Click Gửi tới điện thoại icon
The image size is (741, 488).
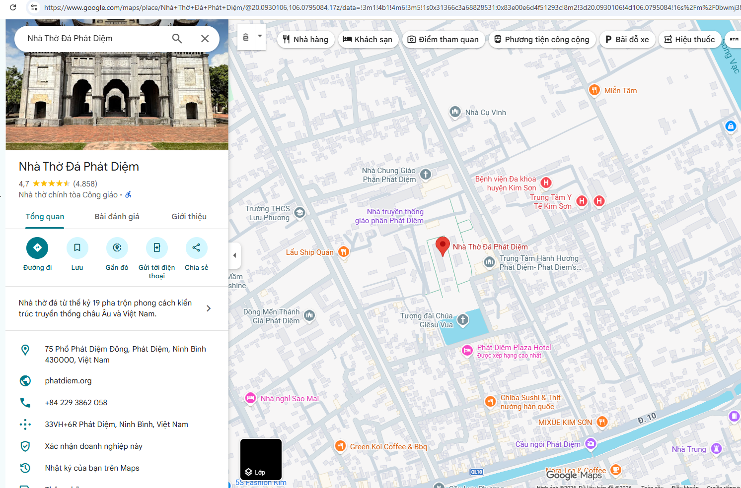pyautogui.click(x=156, y=248)
